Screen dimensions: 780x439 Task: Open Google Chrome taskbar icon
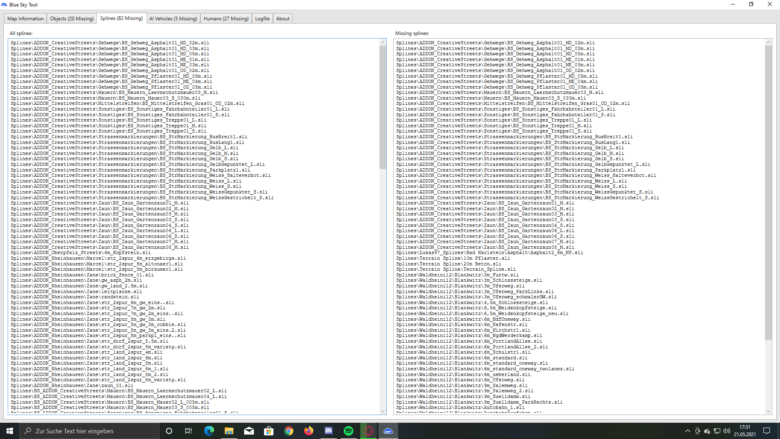(289, 431)
